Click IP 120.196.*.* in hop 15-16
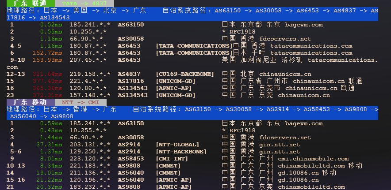This screenshot has width=391, height=190. tap(90, 180)
